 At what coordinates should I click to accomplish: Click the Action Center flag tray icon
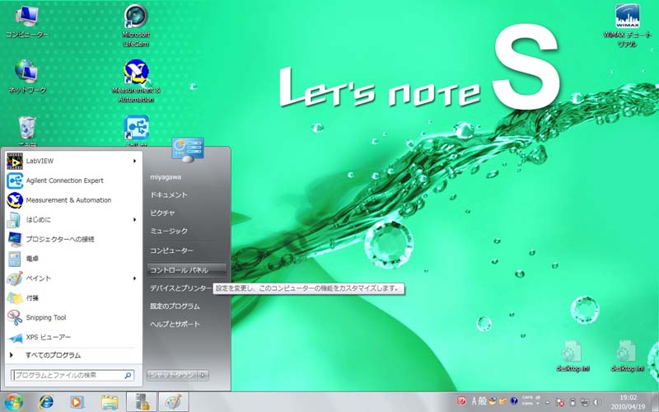(560, 402)
